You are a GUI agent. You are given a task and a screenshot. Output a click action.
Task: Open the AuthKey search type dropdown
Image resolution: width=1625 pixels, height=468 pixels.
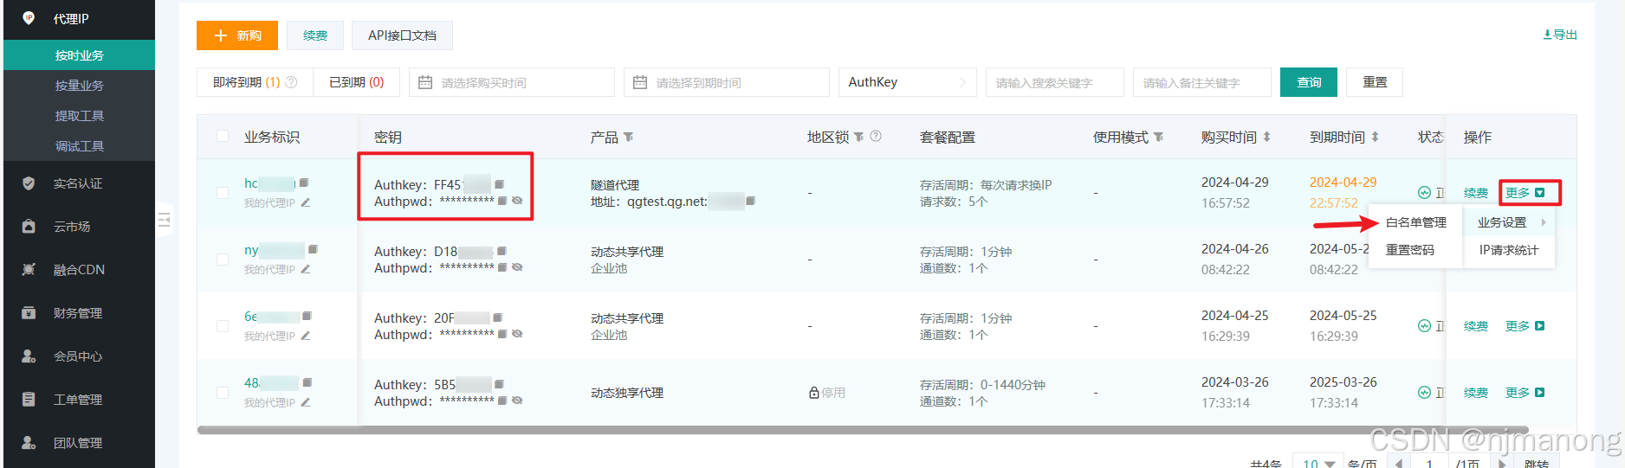click(x=907, y=82)
